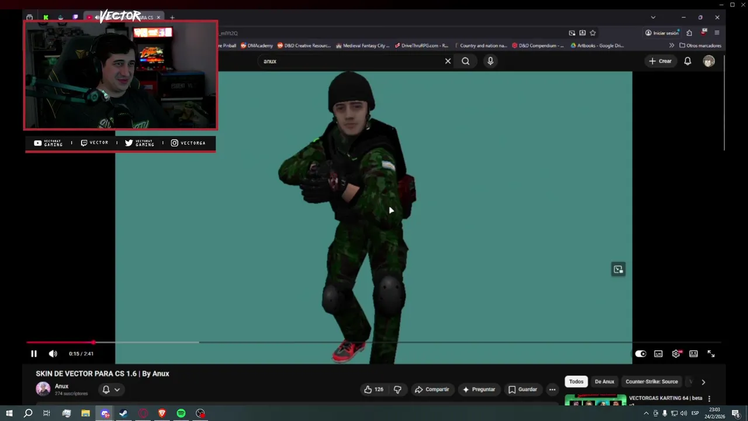Expand hidden bookmarks double chevron

coord(671,46)
